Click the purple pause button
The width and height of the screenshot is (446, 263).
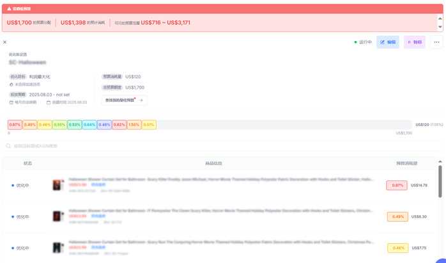tap(415, 42)
